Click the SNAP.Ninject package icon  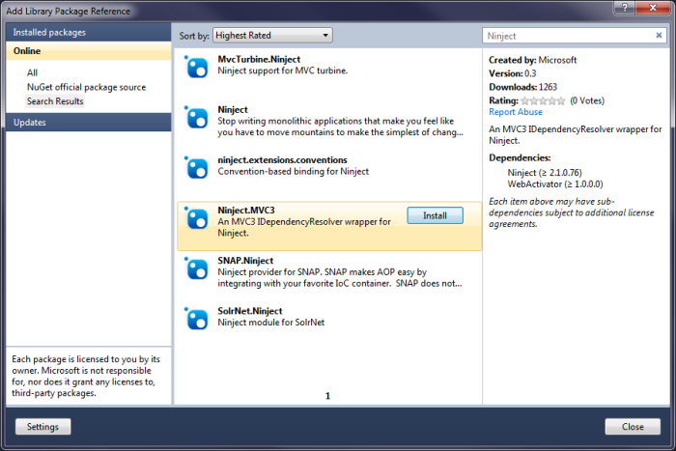[x=196, y=268]
